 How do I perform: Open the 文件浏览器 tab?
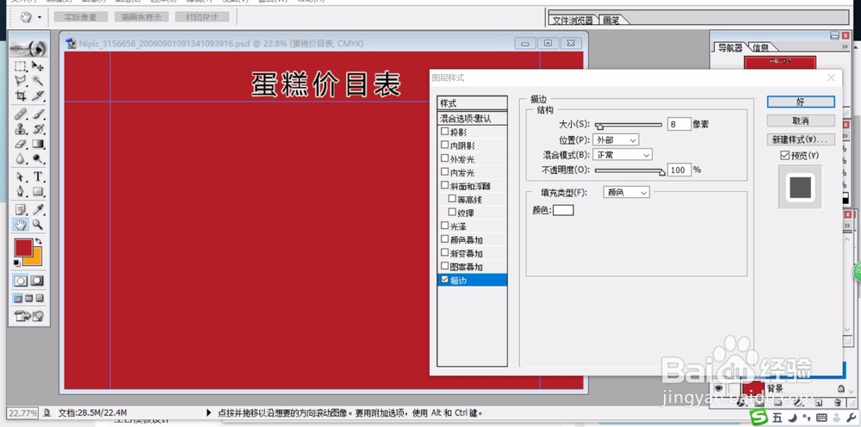[573, 21]
